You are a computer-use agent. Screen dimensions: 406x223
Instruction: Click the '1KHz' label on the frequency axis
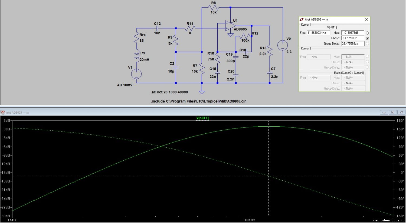pos(12,220)
